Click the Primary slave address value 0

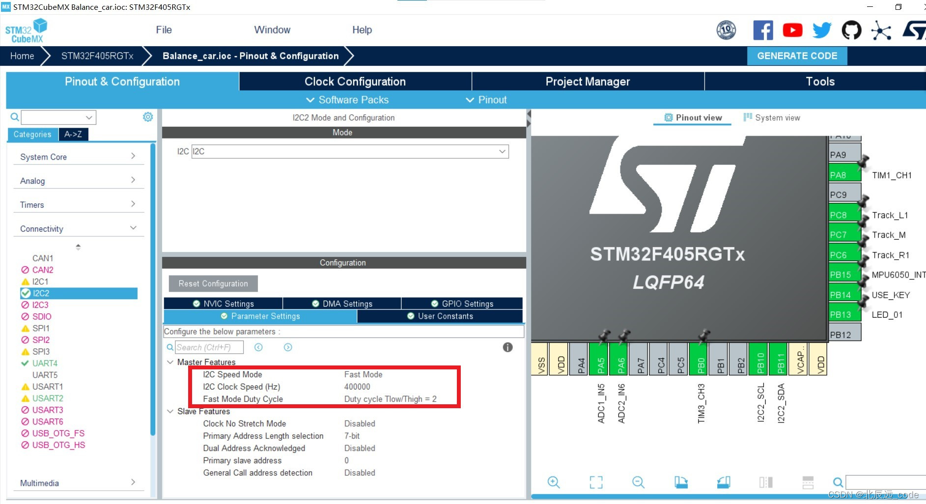[x=346, y=460]
